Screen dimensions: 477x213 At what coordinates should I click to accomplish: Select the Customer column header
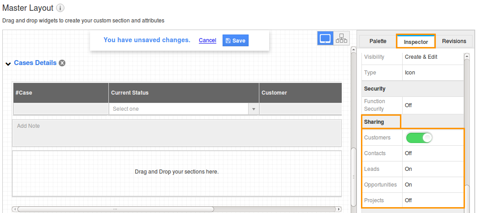(301, 93)
